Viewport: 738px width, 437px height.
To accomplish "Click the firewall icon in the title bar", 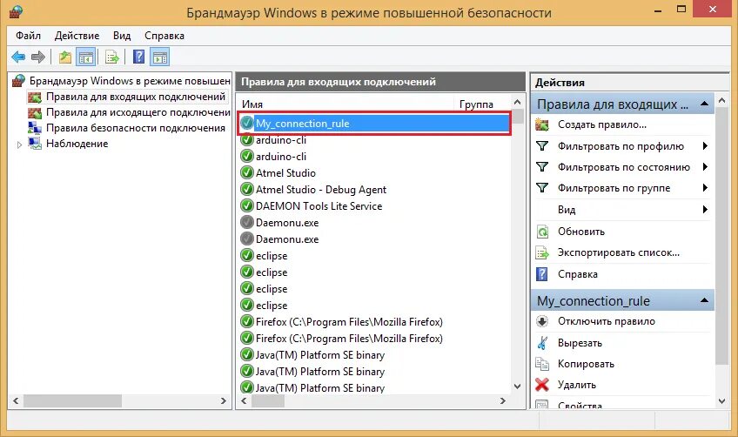I will pos(16,12).
